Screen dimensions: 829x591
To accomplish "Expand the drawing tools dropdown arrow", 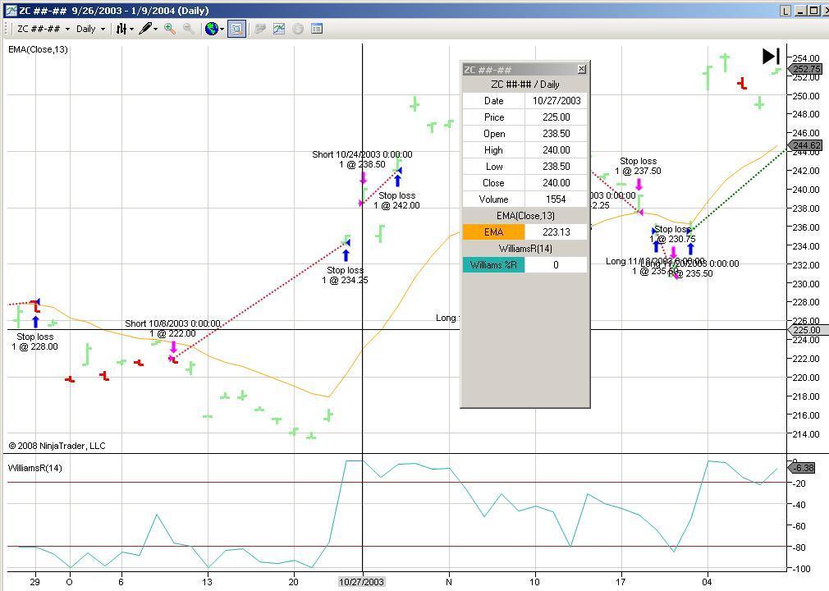I will coord(155,30).
